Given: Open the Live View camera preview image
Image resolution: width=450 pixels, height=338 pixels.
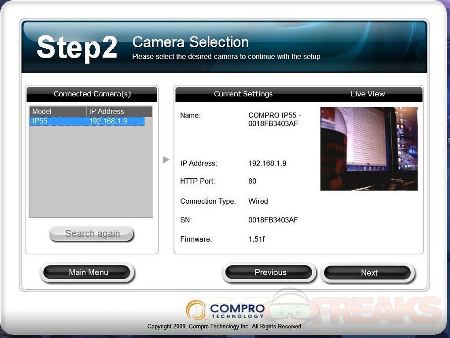Looking at the screenshot, I should pyautogui.click(x=369, y=149).
